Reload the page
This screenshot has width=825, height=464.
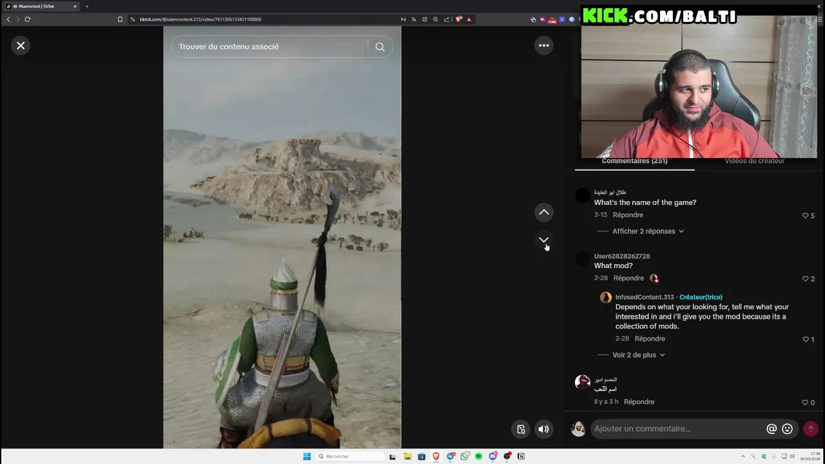click(28, 19)
